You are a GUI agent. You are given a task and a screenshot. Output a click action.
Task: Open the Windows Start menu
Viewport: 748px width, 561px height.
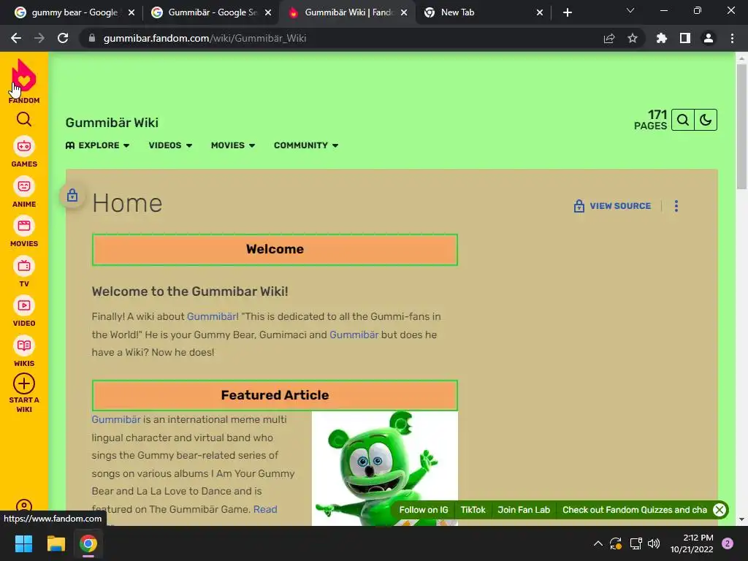23,543
